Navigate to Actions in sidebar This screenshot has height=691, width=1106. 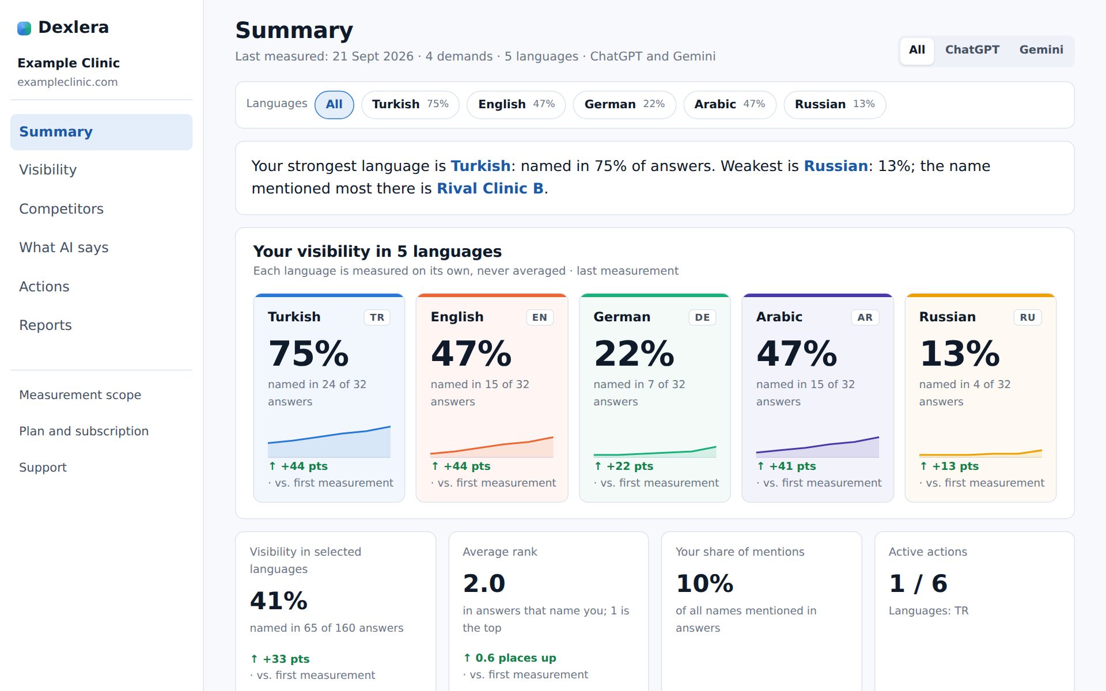(101, 287)
